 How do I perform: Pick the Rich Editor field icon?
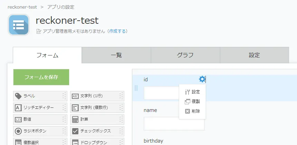[x=18, y=108]
